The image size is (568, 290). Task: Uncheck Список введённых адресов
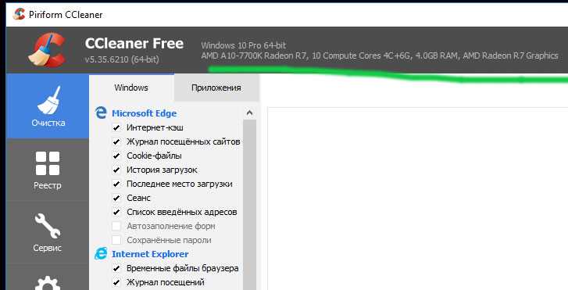pos(116,213)
